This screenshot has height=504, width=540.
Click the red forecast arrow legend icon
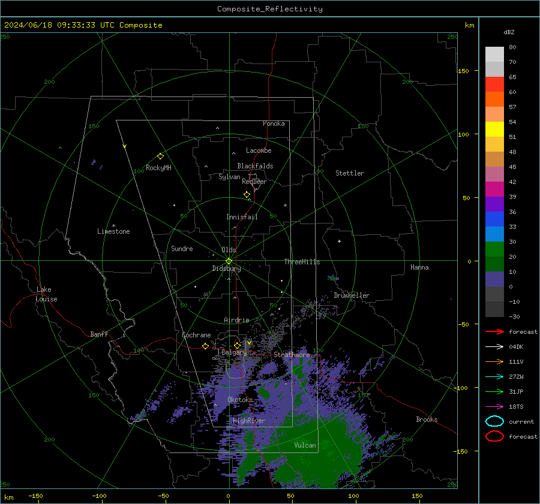[494, 331]
